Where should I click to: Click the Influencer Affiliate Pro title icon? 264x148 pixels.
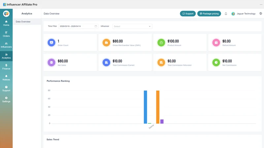pos(5,5)
